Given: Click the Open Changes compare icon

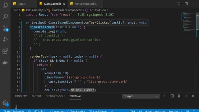Looking at the screenshot, I should (x=179, y=4).
